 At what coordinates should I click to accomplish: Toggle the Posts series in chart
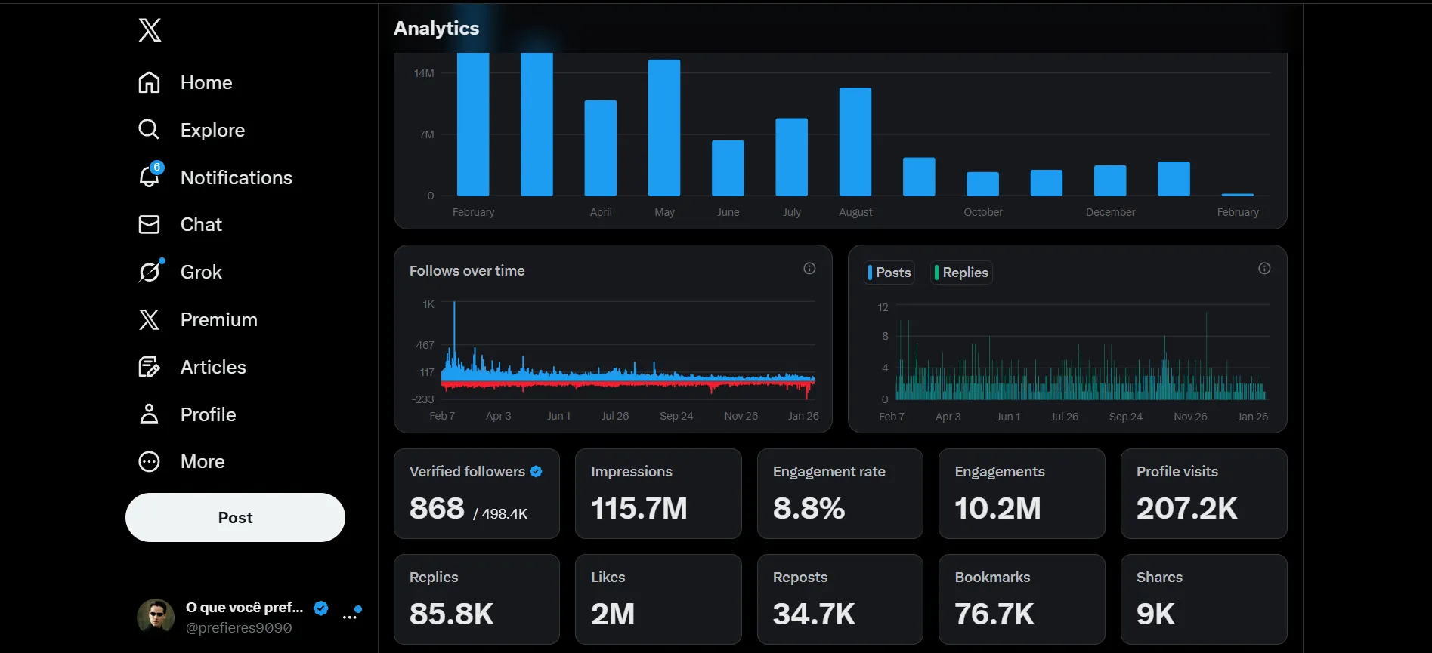coord(889,273)
